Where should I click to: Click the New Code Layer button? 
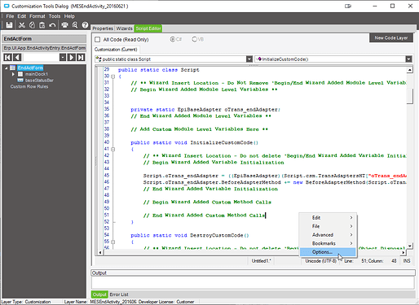pyautogui.click(x=391, y=38)
